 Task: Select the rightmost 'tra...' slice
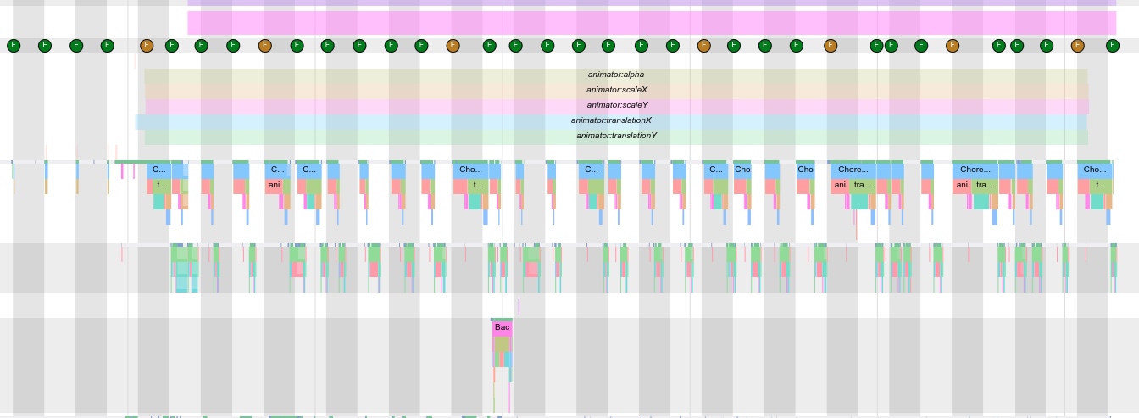click(x=983, y=185)
